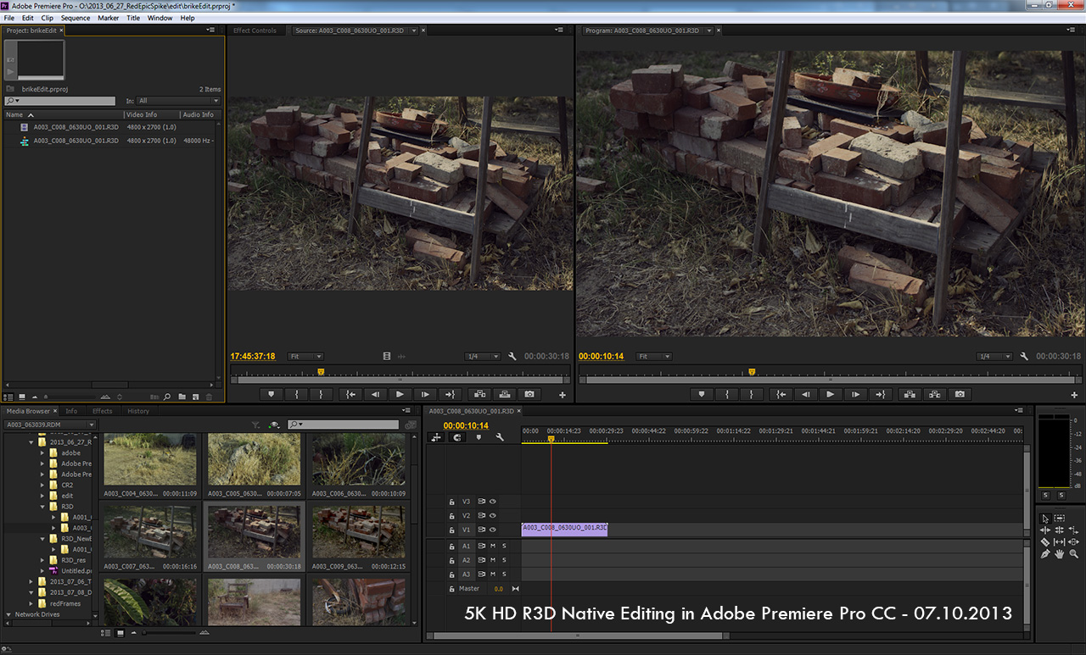Open timeline display settings wrench
Screen dimensions: 1086x655
500,437
